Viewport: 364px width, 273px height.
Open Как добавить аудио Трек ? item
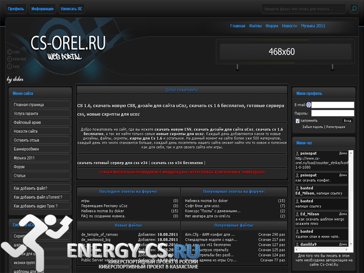click(40, 206)
